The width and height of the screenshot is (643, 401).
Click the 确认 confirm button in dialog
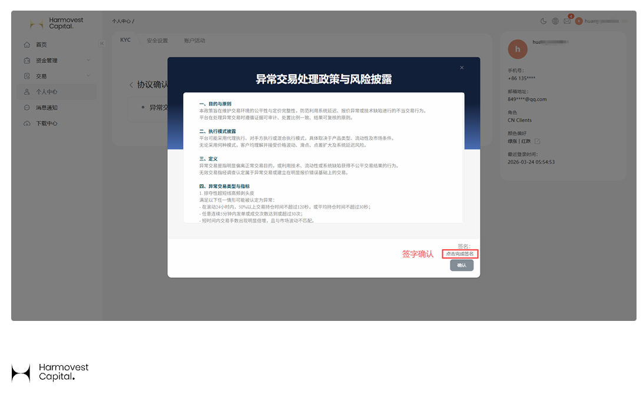coord(462,266)
